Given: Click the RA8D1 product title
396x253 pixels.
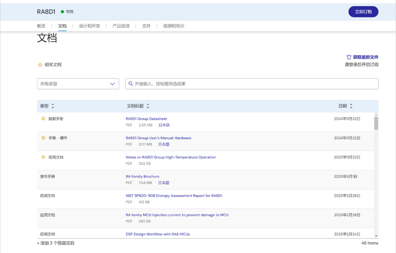Looking at the screenshot, I should (x=46, y=12).
